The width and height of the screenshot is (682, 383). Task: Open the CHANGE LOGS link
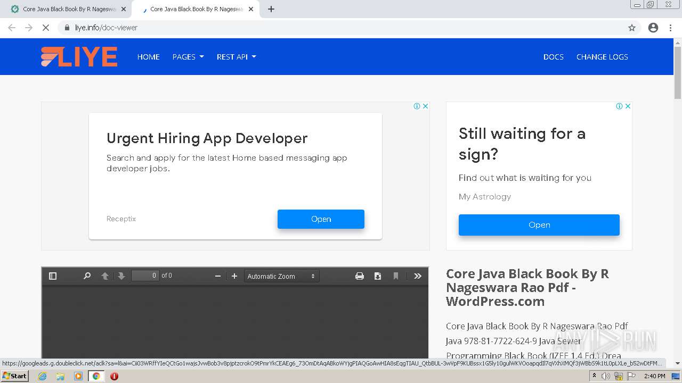602,57
